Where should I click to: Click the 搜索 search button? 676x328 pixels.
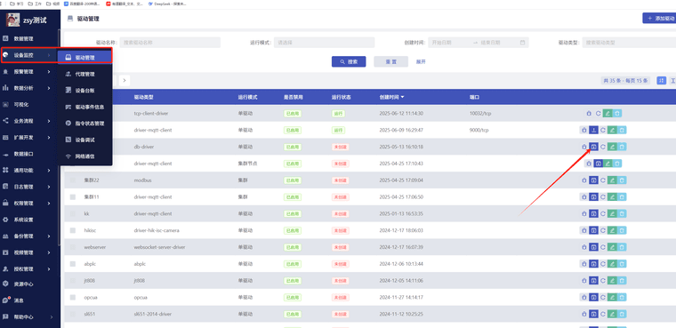(x=349, y=61)
